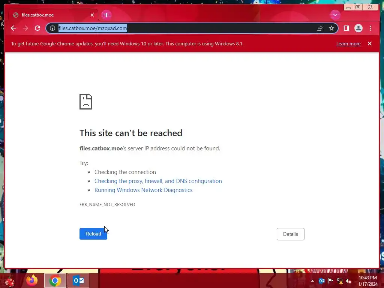
Task: Open Checking the proxy, firewall, and DNS link
Action: pyautogui.click(x=158, y=181)
